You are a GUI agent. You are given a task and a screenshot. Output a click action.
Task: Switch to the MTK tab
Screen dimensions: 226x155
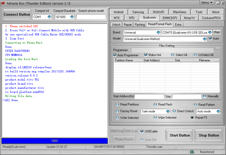[x=117, y=18]
